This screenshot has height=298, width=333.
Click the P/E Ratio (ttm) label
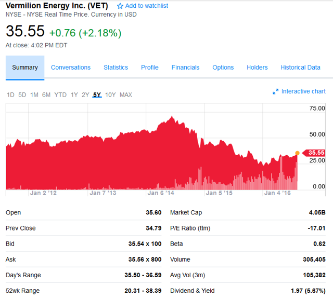click(x=190, y=228)
